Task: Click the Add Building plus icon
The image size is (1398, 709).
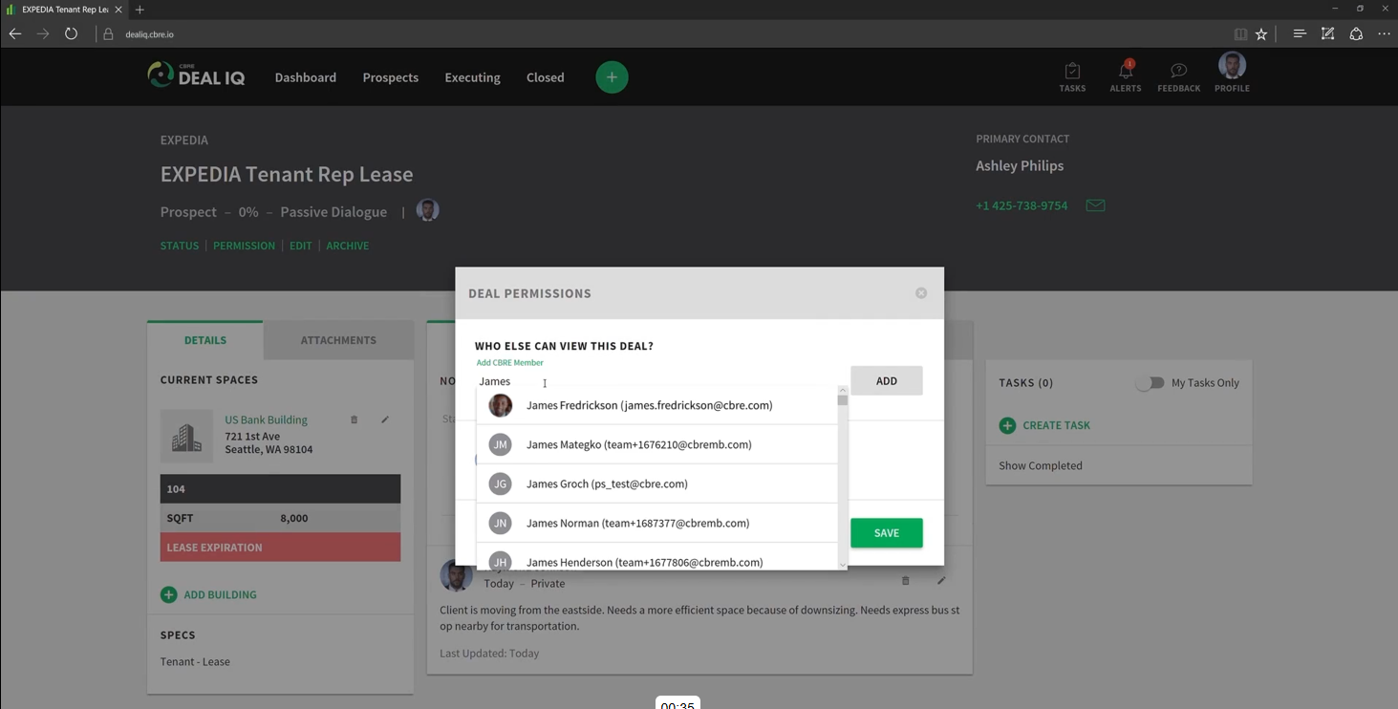Action: [x=168, y=594]
